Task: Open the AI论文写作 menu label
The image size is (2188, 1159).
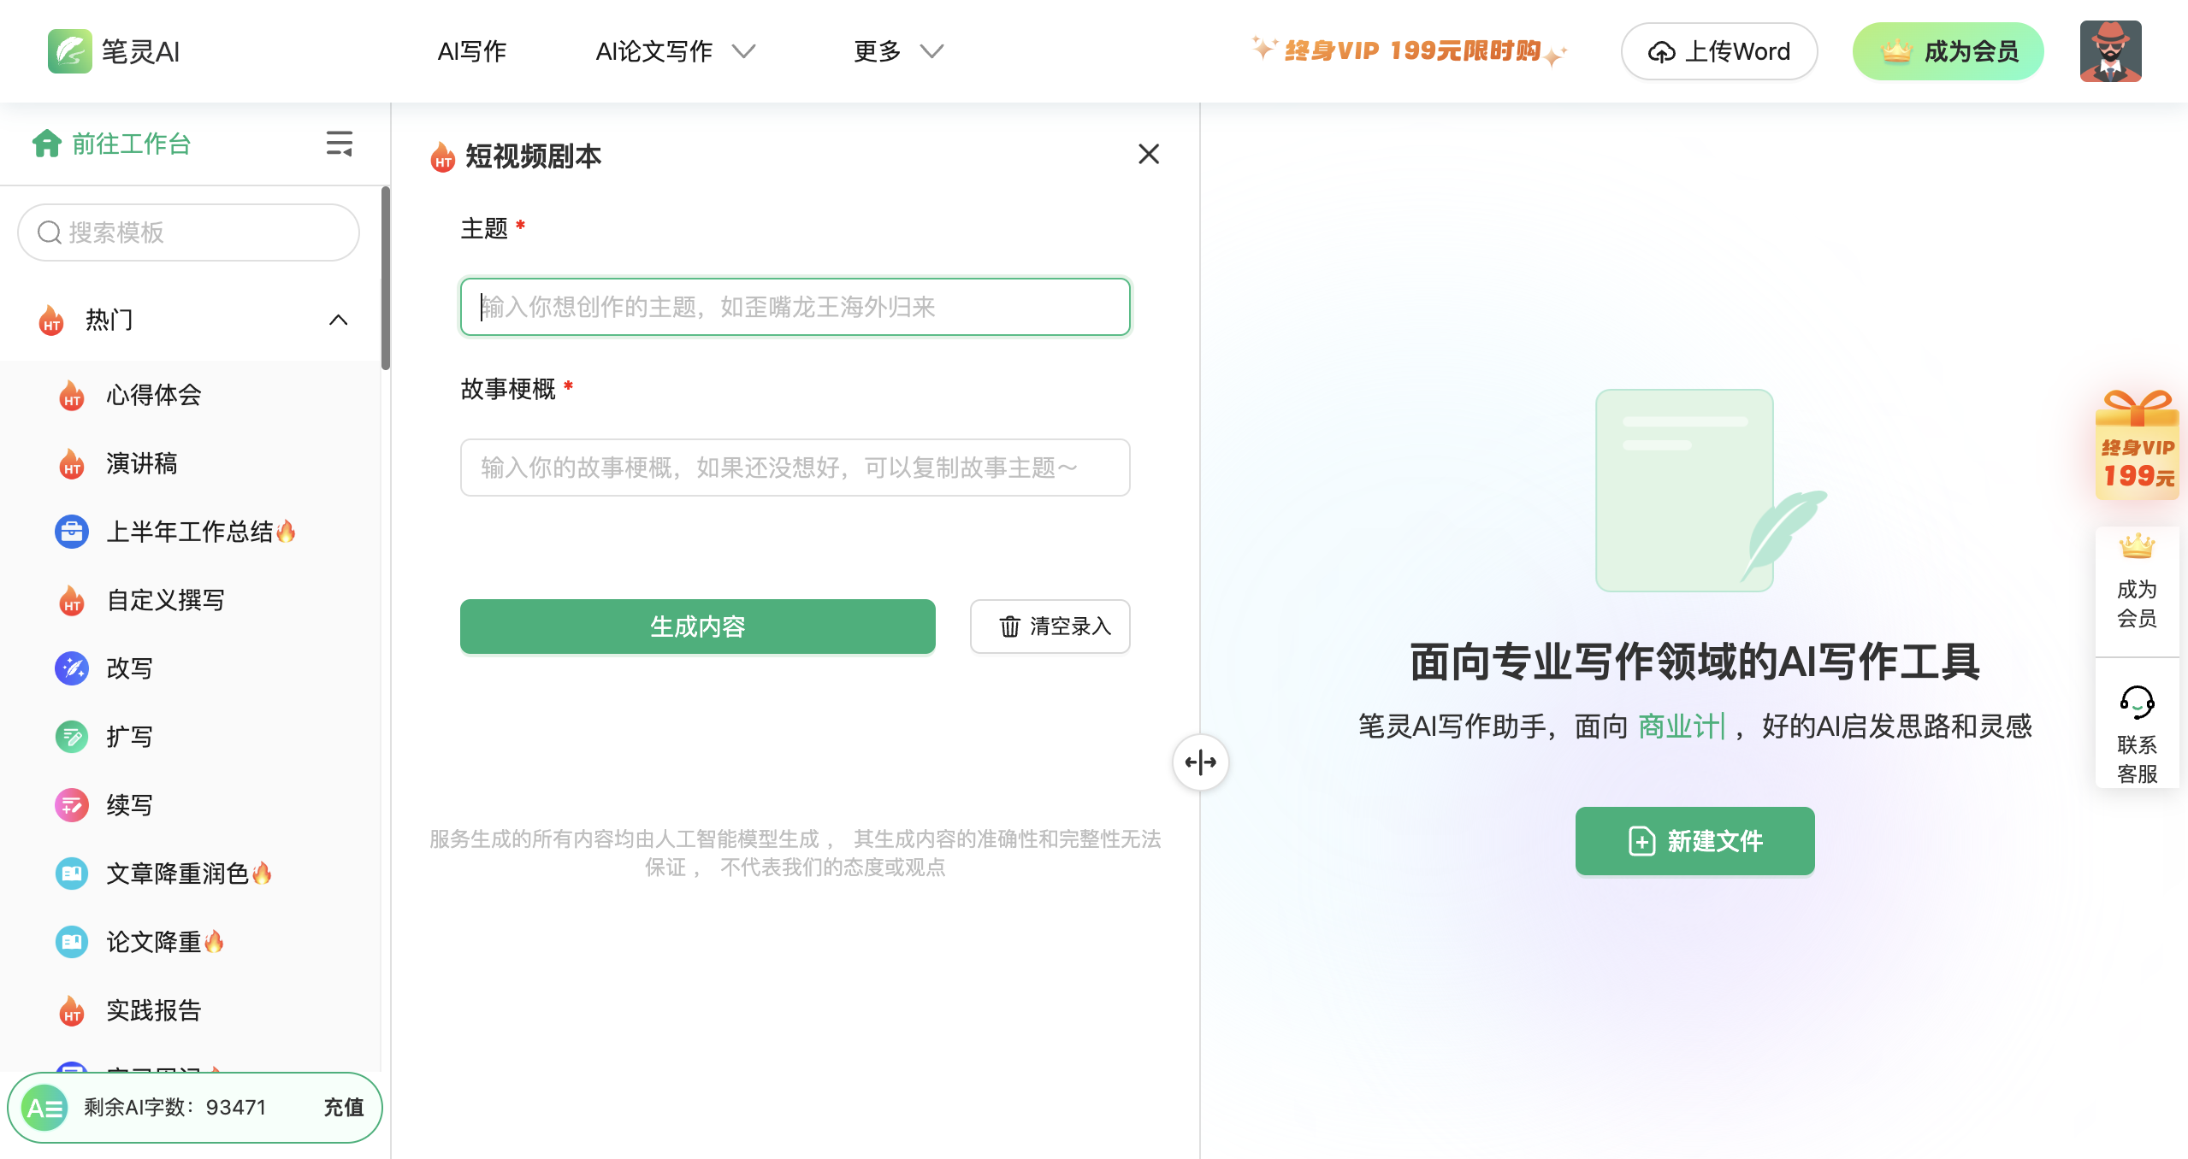Action: pos(654,51)
